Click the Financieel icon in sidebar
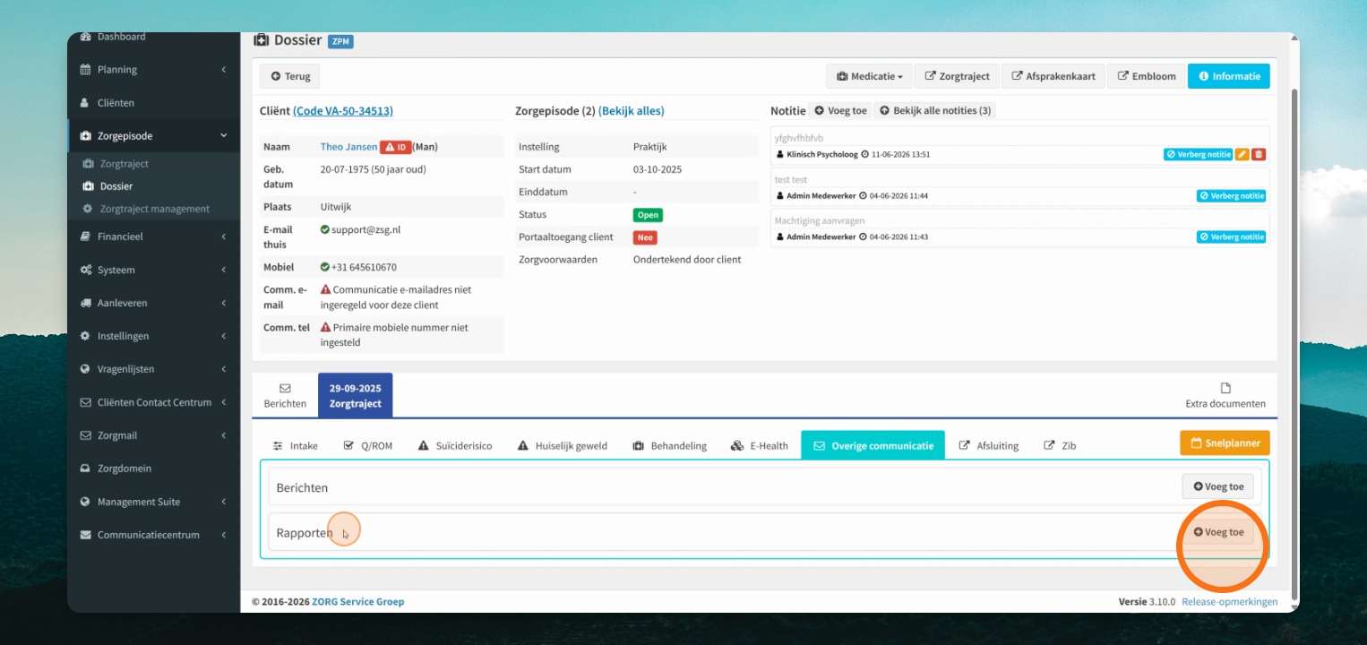This screenshot has height=645, width=1367. [x=85, y=236]
